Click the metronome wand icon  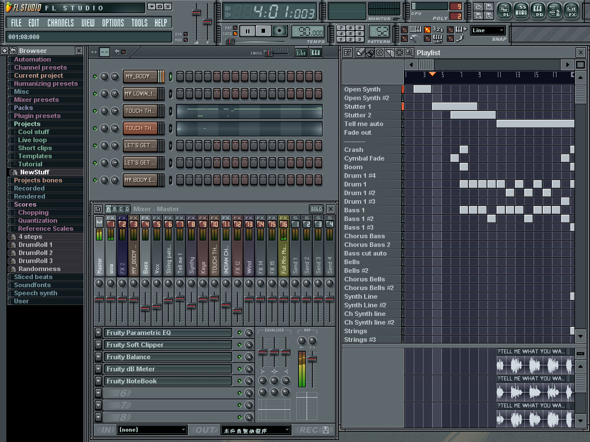pyautogui.click(x=414, y=39)
